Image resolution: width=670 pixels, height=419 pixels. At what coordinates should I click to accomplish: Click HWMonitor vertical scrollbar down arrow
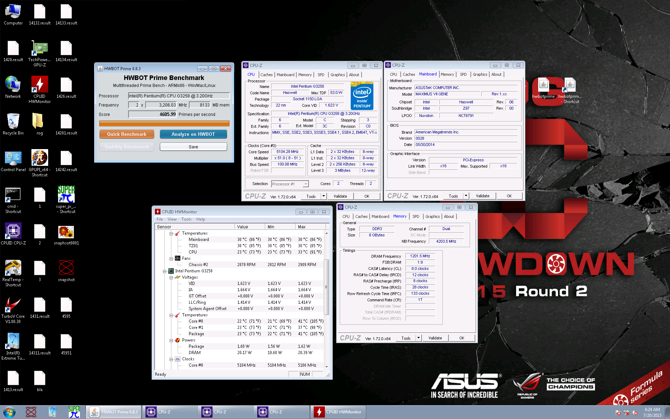327,366
